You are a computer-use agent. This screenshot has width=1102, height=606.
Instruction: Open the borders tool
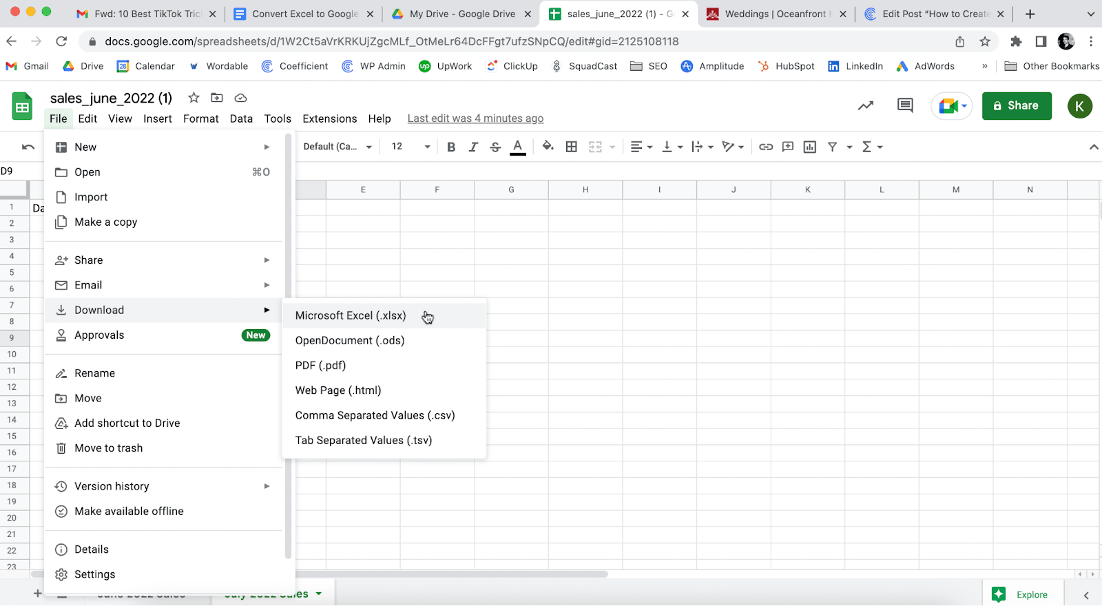point(571,147)
